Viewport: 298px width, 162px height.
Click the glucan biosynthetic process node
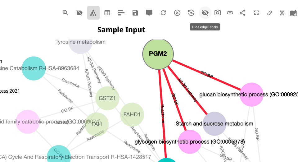[252, 95]
